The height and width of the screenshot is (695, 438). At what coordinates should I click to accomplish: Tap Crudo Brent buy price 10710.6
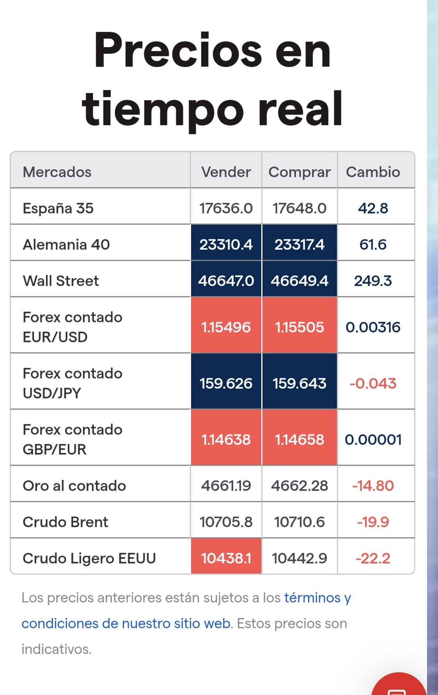(x=299, y=522)
